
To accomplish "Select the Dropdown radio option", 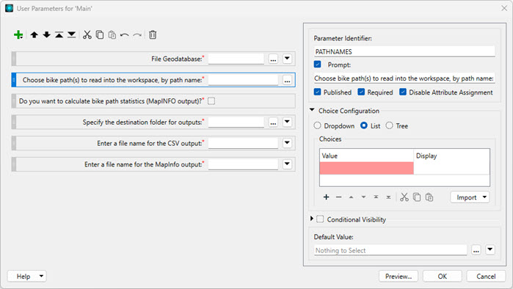I will coord(317,125).
